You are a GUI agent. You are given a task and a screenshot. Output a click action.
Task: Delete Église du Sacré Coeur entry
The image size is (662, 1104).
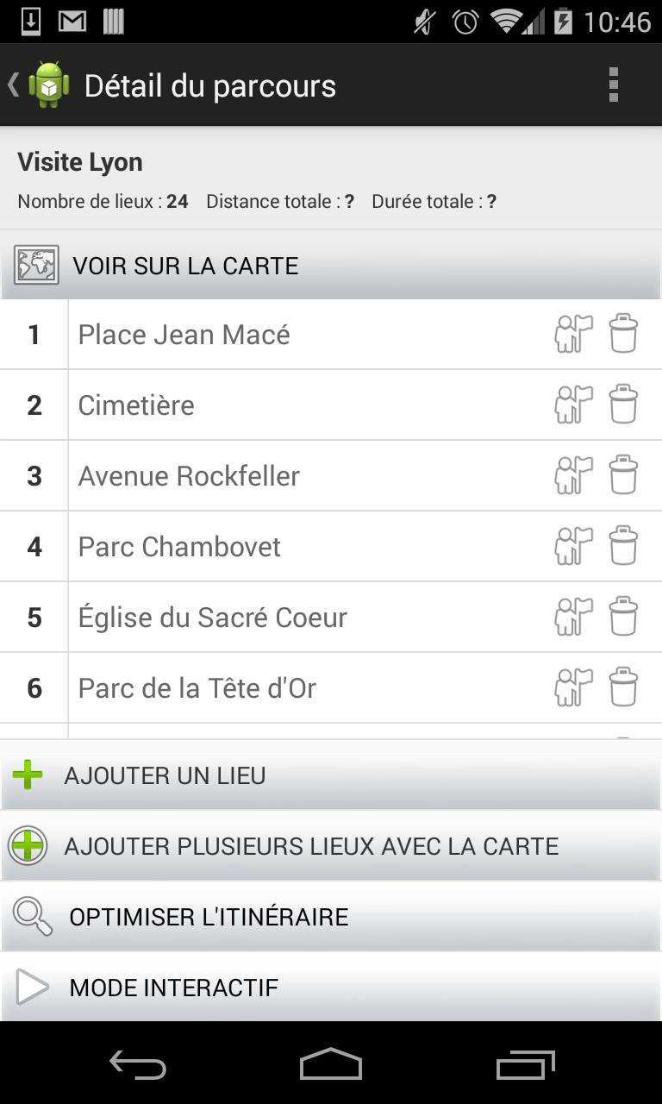tap(623, 617)
